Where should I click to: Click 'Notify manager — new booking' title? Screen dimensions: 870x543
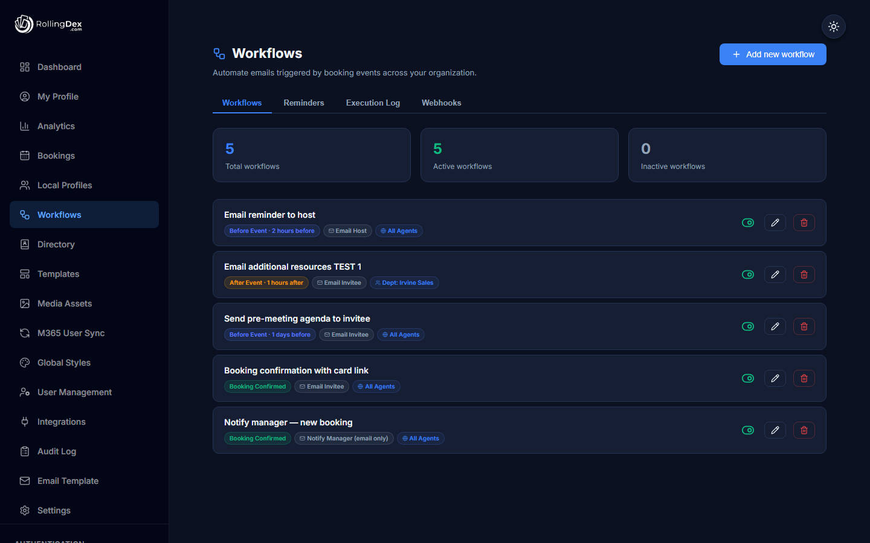(288, 422)
